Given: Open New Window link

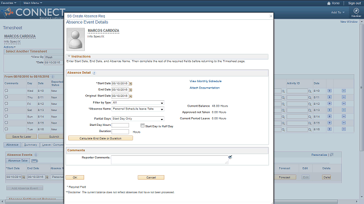Looking at the screenshot, I should pyautogui.click(x=349, y=22).
